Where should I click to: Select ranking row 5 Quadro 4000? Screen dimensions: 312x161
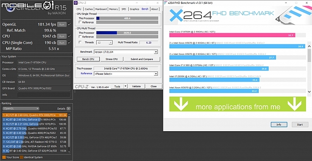coord(35,133)
